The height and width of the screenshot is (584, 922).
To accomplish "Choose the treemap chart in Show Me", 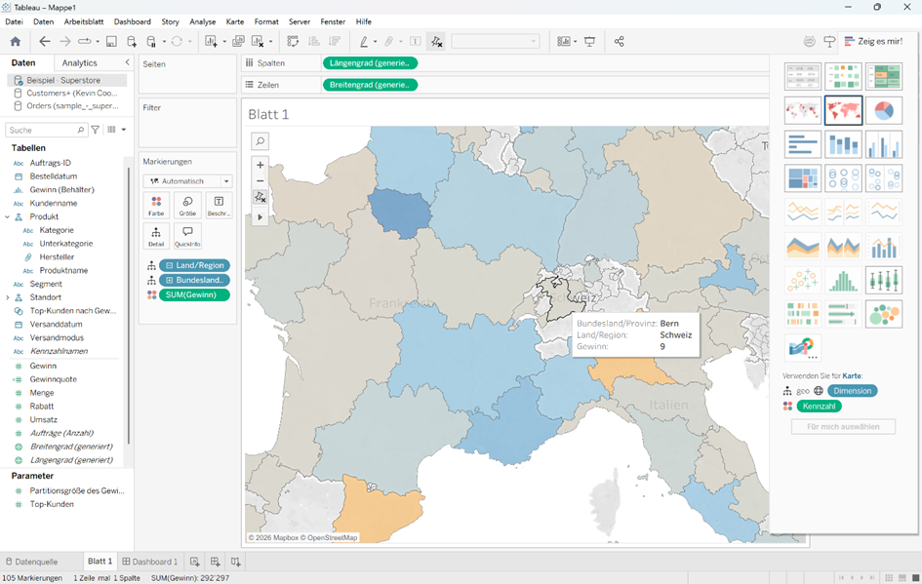I will (803, 178).
